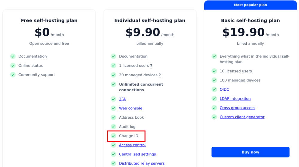Screen dimensions: 299x167
Task: Click the checkmark icon next to Audit log
Action: (113, 127)
